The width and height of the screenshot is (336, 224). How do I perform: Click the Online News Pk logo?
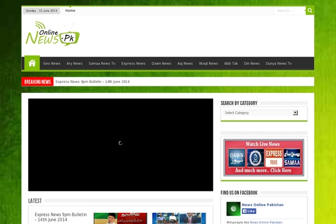click(53, 34)
